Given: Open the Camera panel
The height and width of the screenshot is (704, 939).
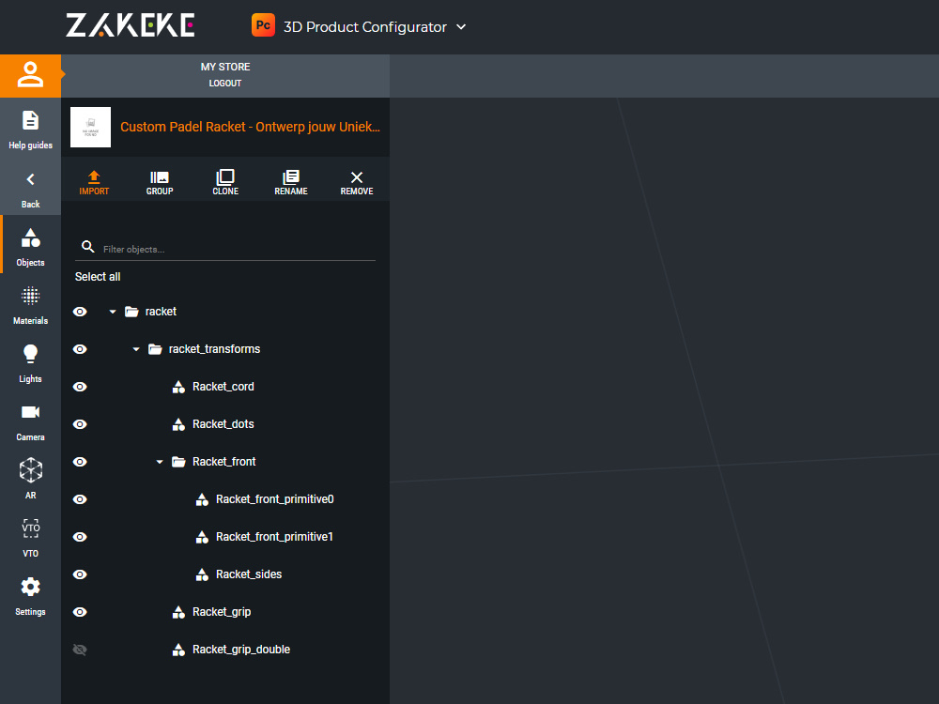Looking at the screenshot, I should (30, 420).
